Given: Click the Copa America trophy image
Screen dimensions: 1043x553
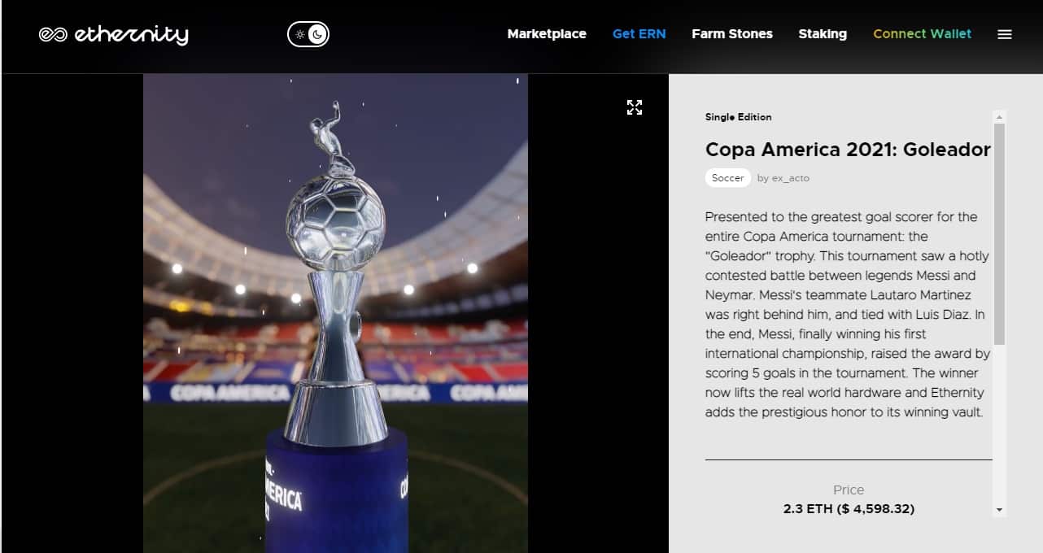Looking at the screenshot, I should click(x=335, y=314).
